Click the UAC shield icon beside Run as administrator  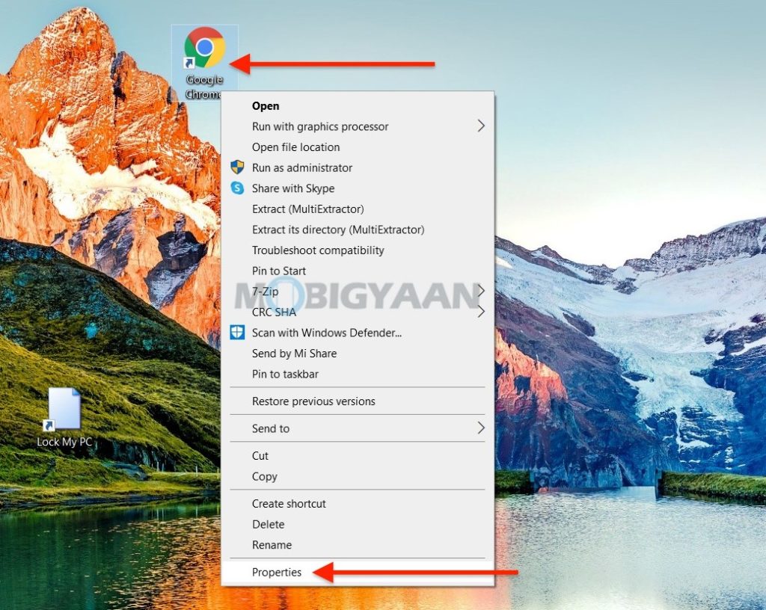[239, 167]
